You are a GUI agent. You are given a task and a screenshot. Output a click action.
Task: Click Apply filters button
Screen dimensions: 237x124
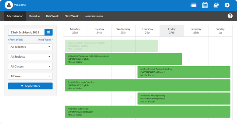(30, 86)
